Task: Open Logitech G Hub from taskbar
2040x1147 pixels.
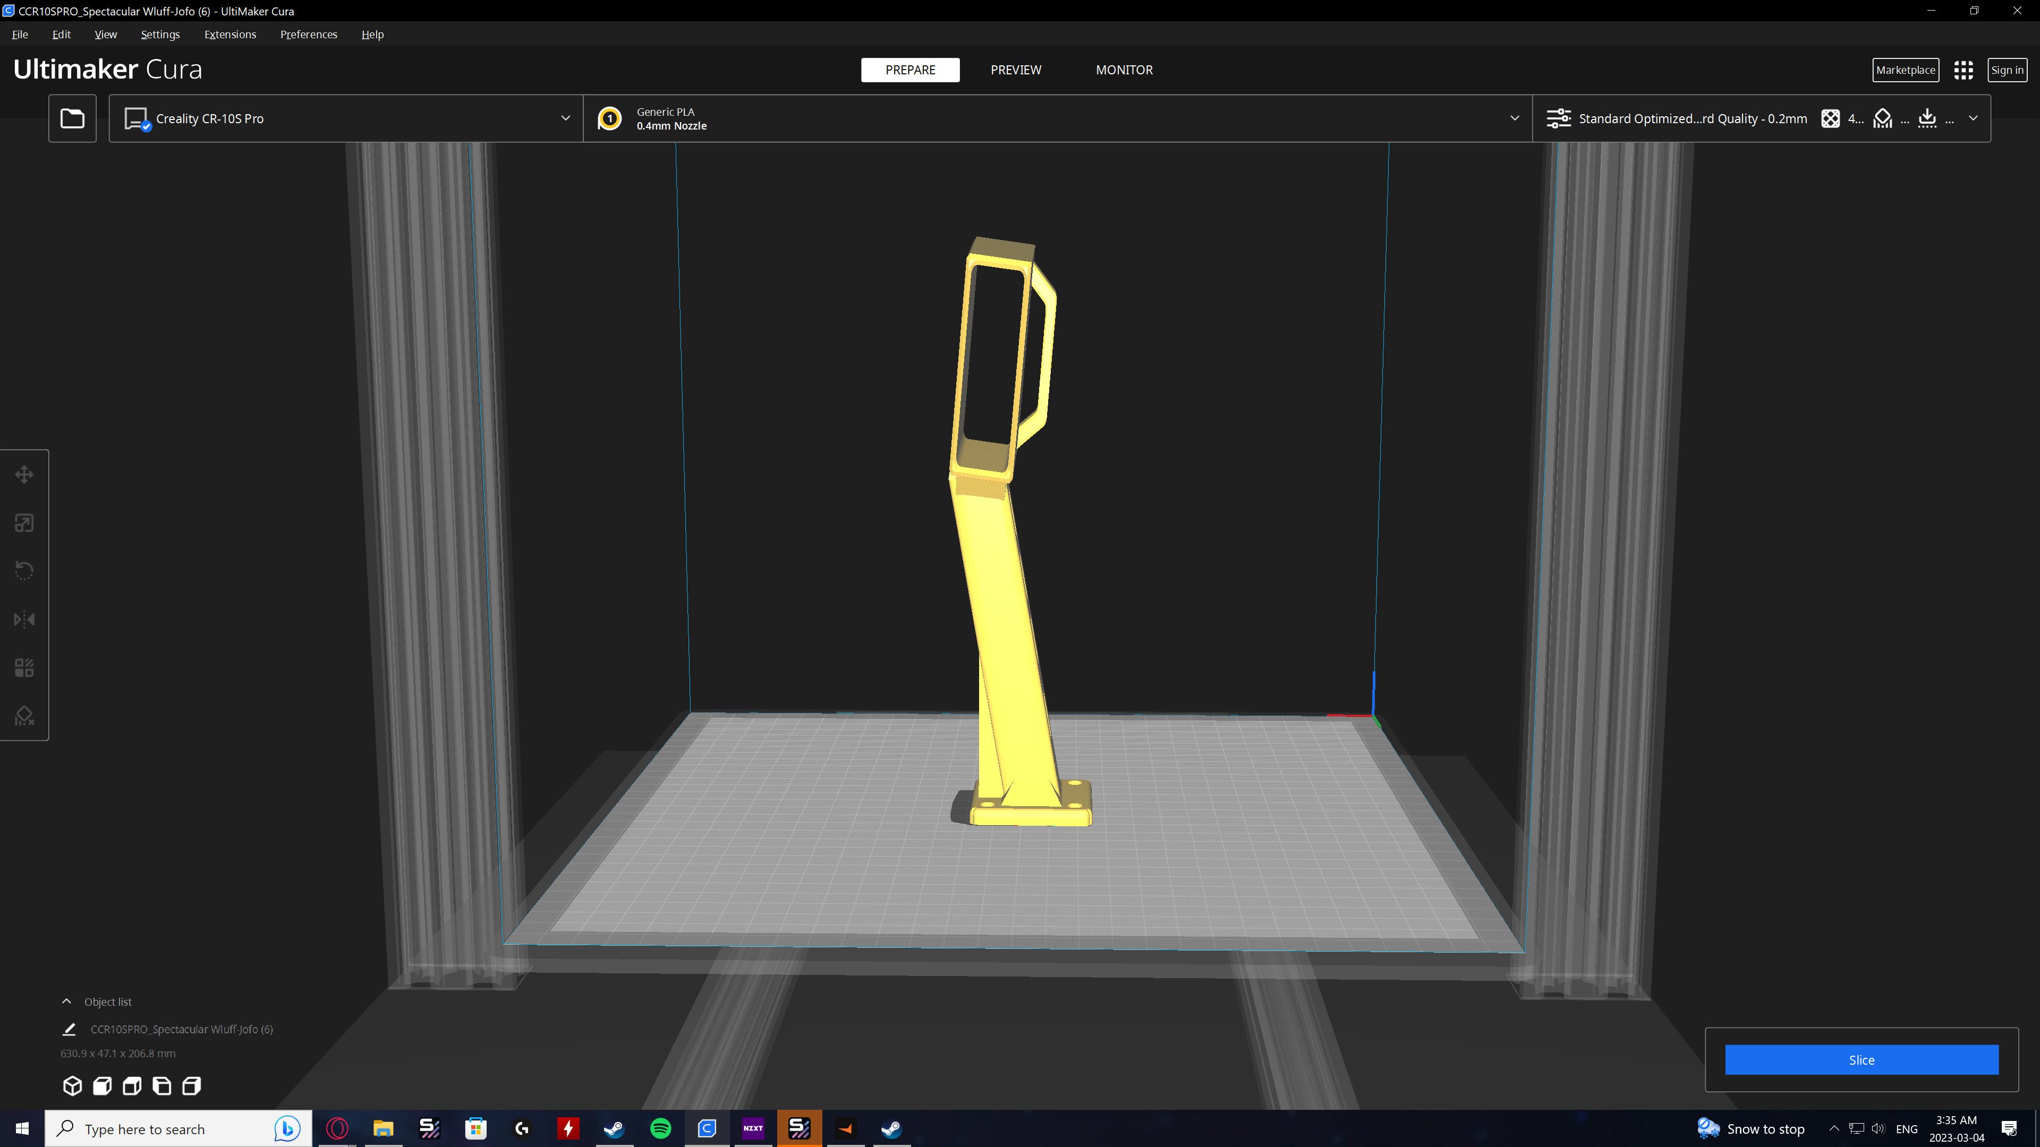Action: coord(522,1129)
